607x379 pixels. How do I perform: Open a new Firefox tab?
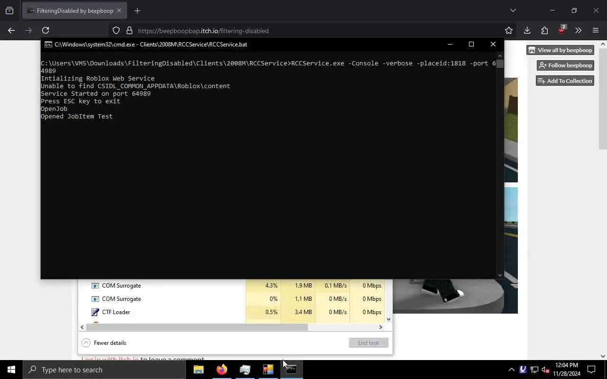(137, 10)
